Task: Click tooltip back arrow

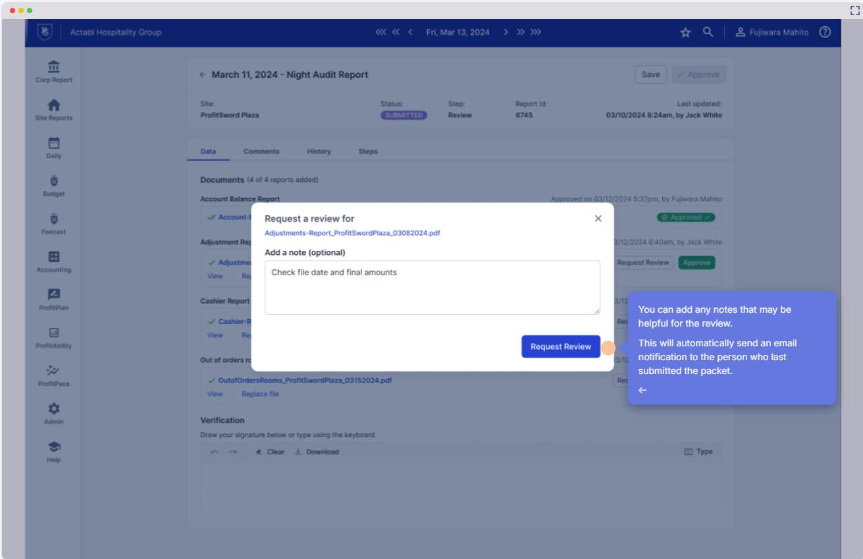Action: pos(642,390)
